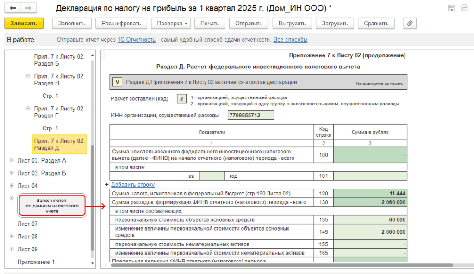
Task: Select Прил. 7 Раздел Б in tree
Action: 59,60
